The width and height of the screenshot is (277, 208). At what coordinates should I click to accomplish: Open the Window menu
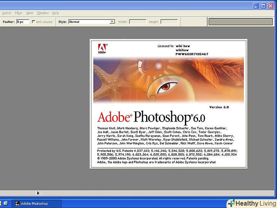[x=43, y=13]
